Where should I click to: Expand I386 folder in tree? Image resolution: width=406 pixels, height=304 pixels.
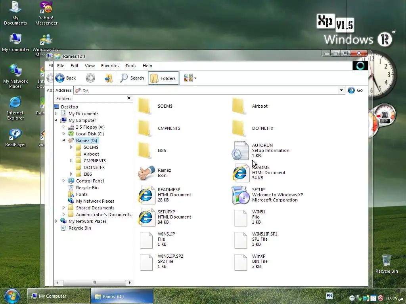[x=71, y=174]
